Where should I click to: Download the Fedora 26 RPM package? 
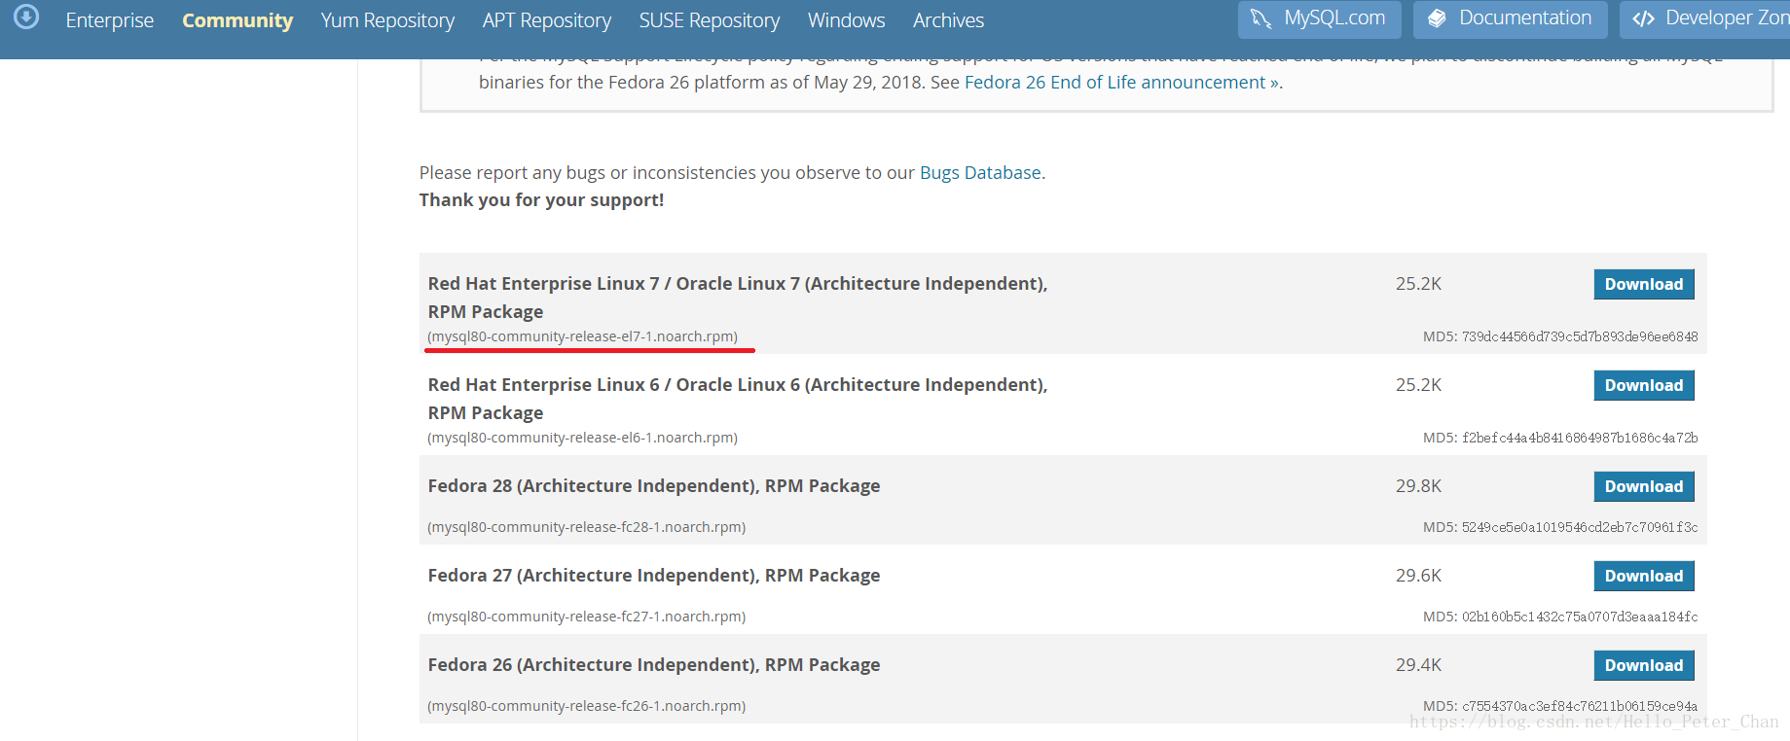click(x=1644, y=665)
